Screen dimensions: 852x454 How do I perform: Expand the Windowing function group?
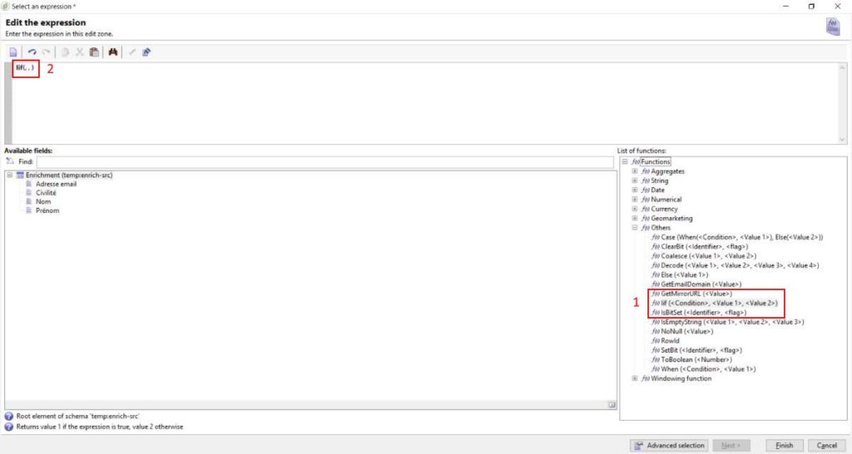pos(634,378)
